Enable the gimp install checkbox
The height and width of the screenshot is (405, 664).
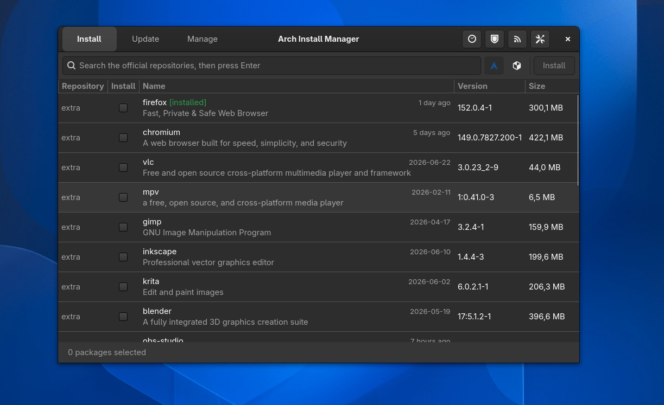(x=123, y=227)
